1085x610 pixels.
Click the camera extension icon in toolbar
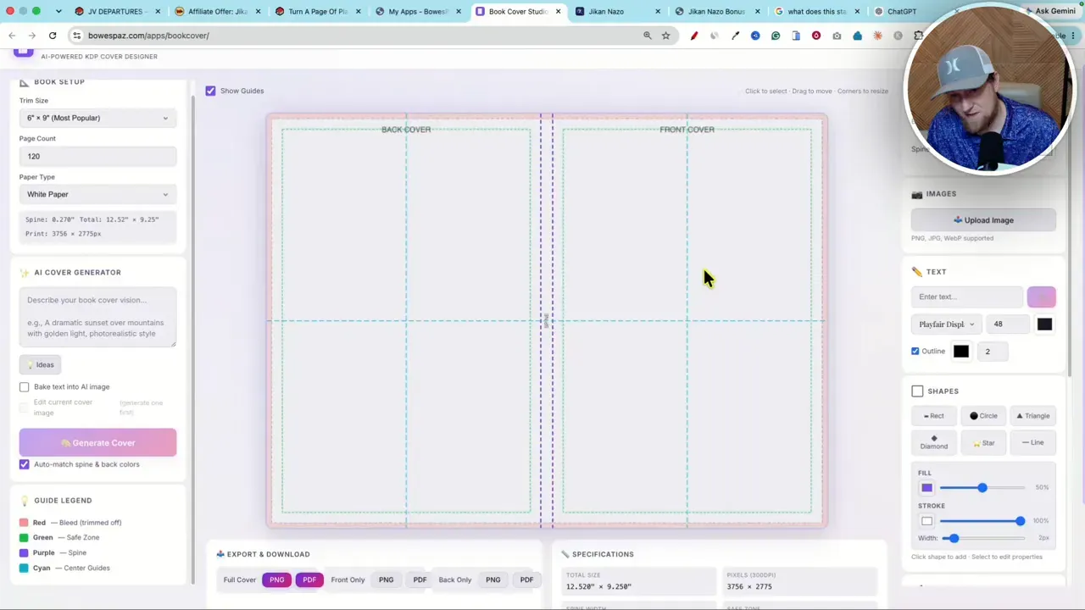point(837,36)
